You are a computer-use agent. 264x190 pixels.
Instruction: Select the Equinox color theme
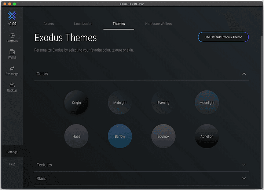163,136
